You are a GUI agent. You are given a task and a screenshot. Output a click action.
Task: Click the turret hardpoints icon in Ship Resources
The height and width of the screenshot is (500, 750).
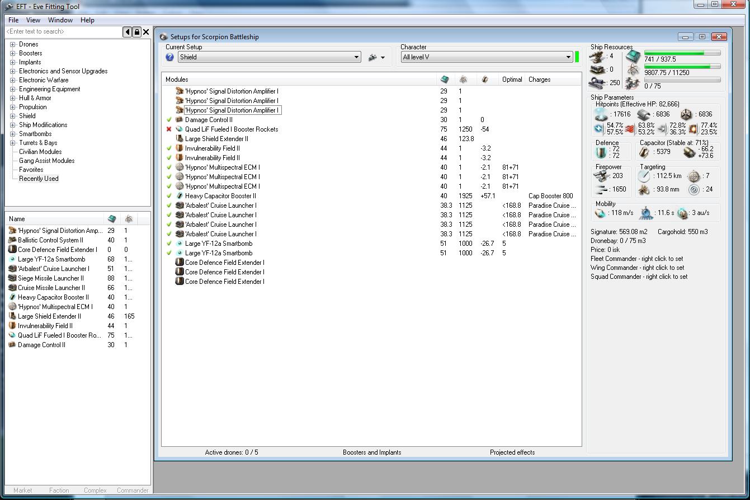click(x=598, y=57)
